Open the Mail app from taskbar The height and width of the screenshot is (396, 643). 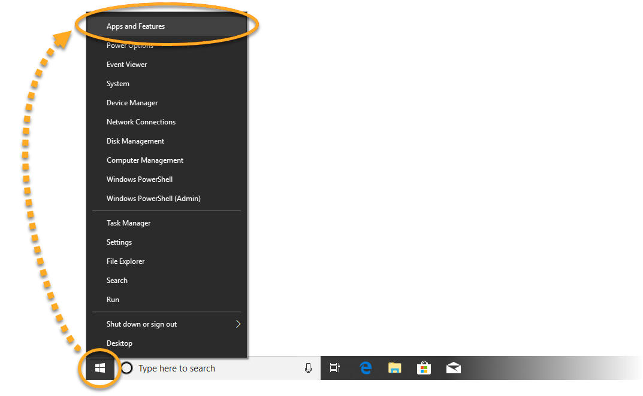point(454,368)
